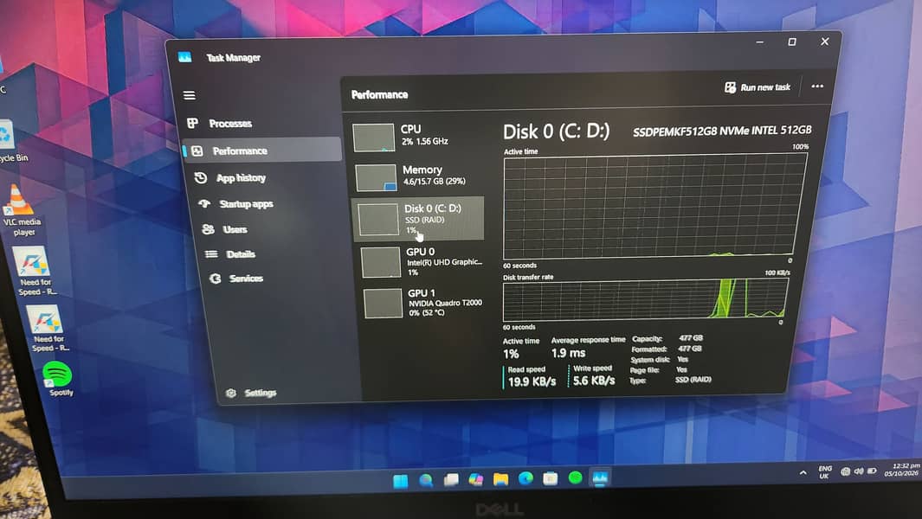Open the network tray icon
Screen dimensions: 922x519
click(x=845, y=471)
